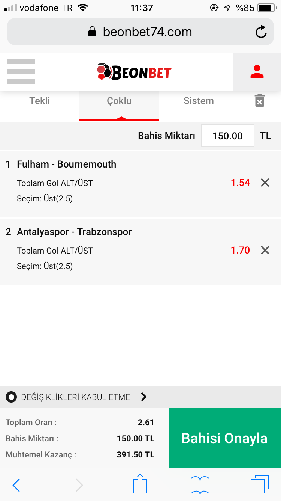Clear betslip with trash icon
Image resolution: width=281 pixels, height=501 pixels.
pos(260,101)
